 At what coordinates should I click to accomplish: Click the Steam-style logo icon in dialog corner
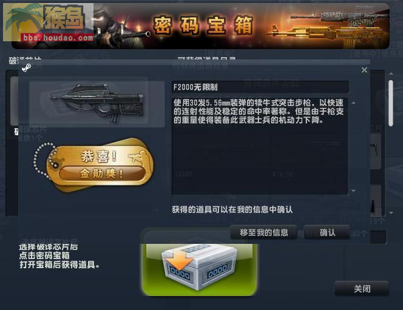[x=26, y=68]
